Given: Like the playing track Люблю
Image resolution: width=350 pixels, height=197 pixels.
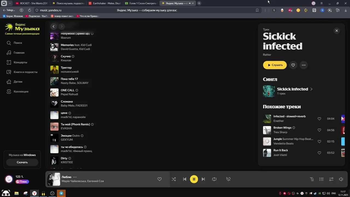Looking at the screenshot, I should pyautogui.click(x=159, y=179).
